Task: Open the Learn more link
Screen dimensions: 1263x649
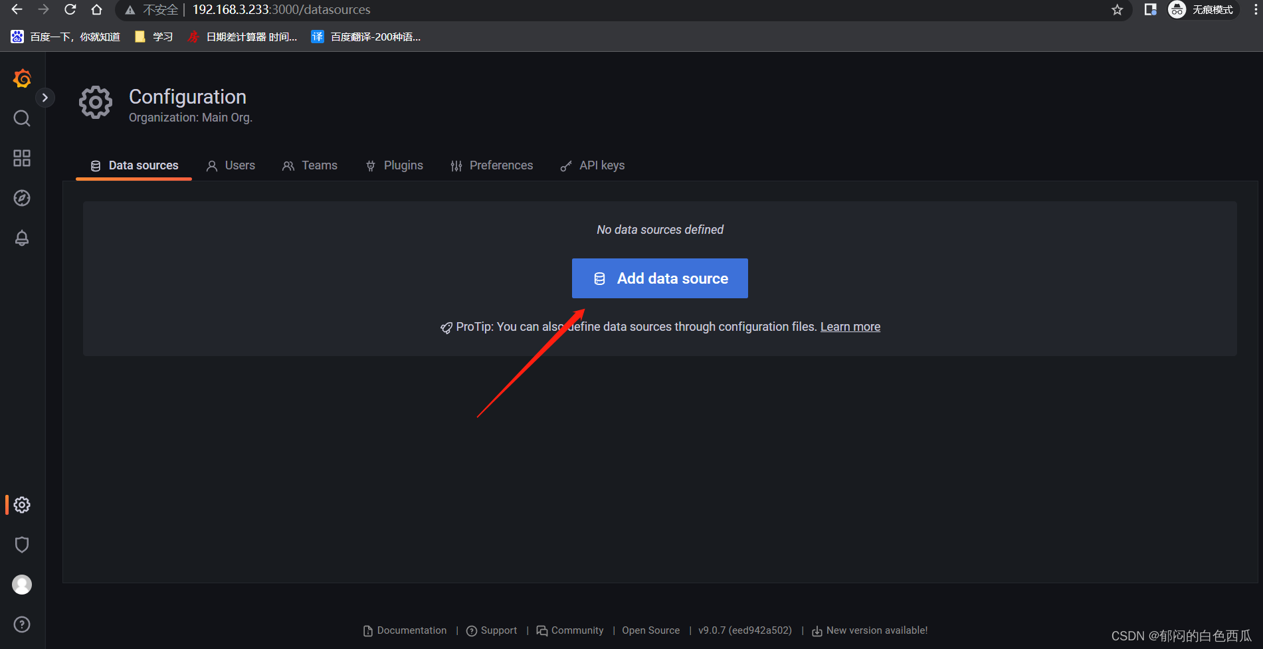Action: [850, 327]
